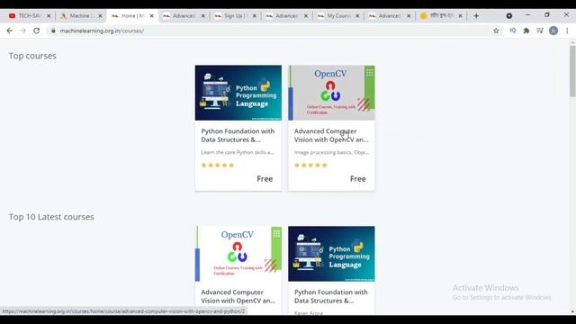Click the star rating of Advanced Computer Vision
Screen dimensions: 576x324
point(310,165)
